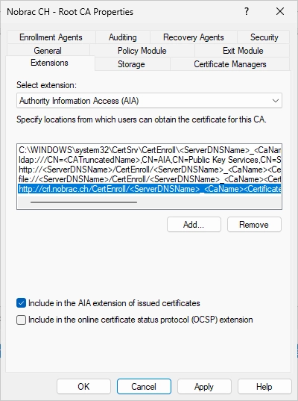Enable Include in the OCSP extension checkbox
This screenshot has height=401, width=298.
click(x=21, y=320)
